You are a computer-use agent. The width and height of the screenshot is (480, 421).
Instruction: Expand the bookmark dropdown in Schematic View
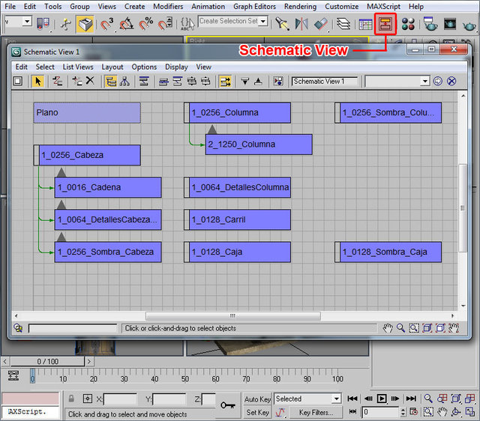[424, 81]
